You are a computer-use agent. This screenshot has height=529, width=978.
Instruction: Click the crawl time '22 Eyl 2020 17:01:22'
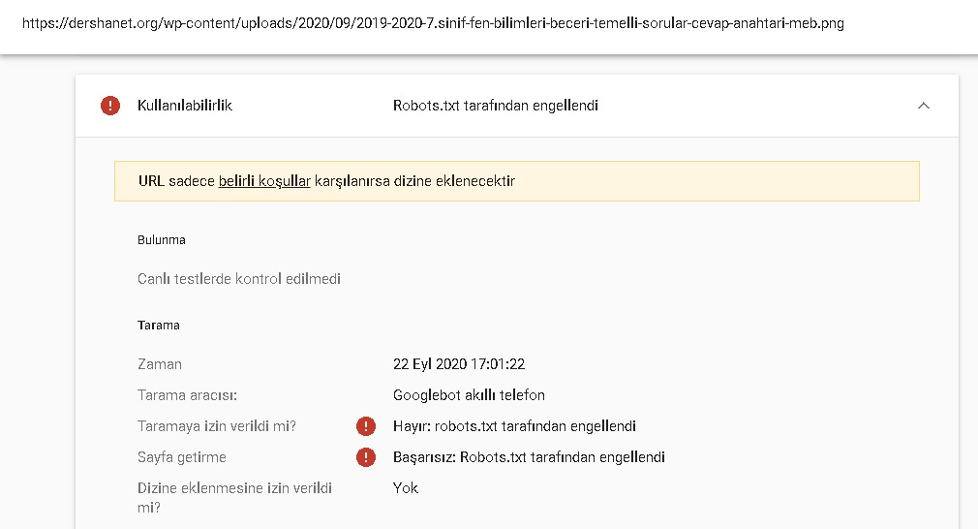tap(459, 364)
